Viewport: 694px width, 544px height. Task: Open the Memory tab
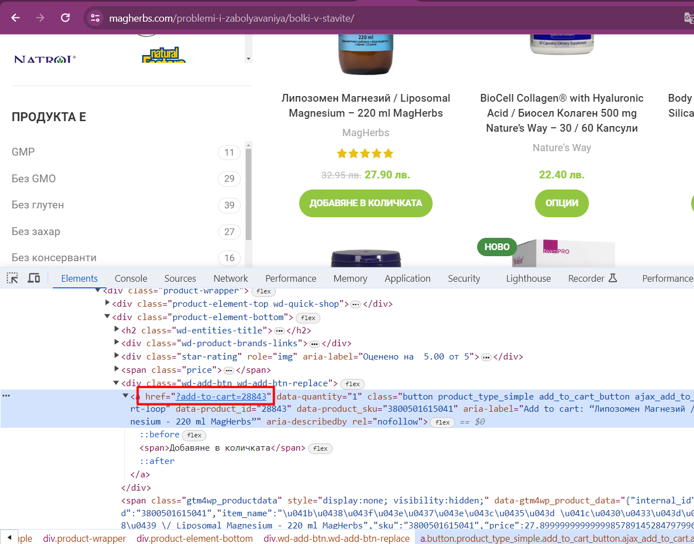click(x=350, y=278)
